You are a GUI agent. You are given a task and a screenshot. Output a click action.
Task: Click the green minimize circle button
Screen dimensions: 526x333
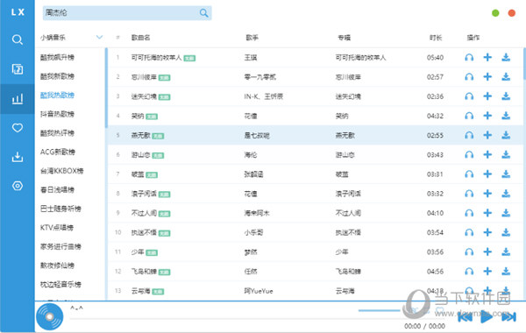(x=495, y=13)
